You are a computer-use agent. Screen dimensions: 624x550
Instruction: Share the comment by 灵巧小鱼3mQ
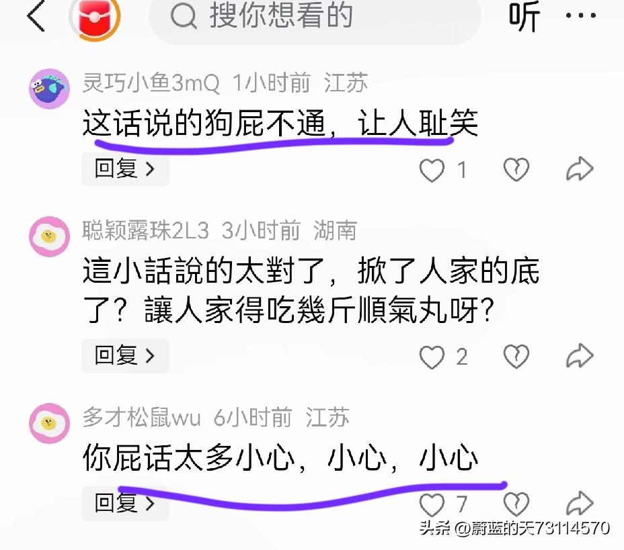coord(580,169)
